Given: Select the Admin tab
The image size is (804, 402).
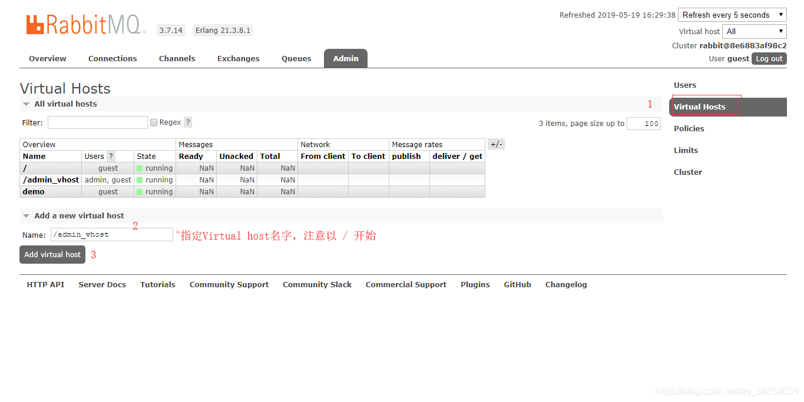Looking at the screenshot, I should click(346, 58).
